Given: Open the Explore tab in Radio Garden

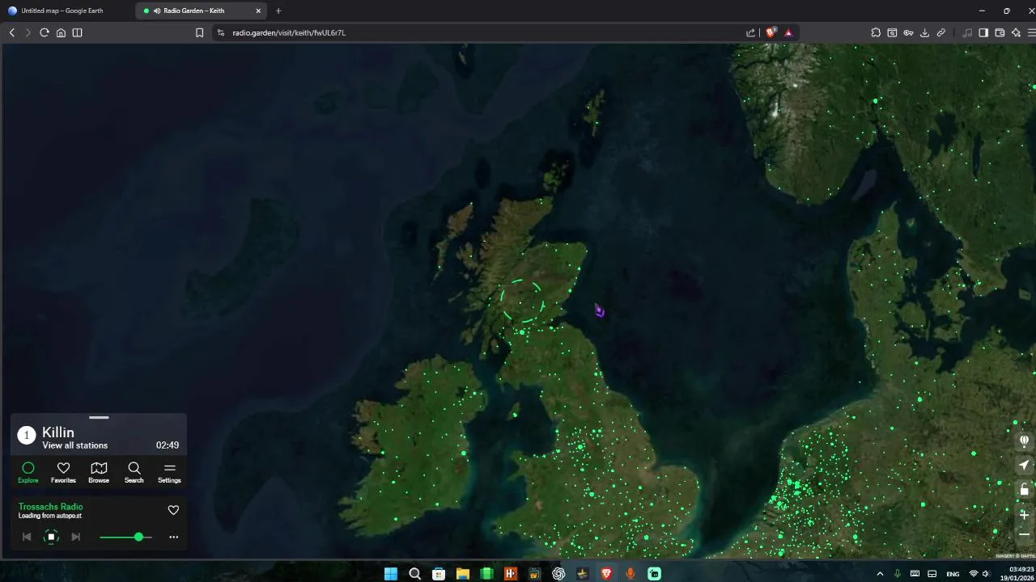Looking at the screenshot, I should pos(28,472).
